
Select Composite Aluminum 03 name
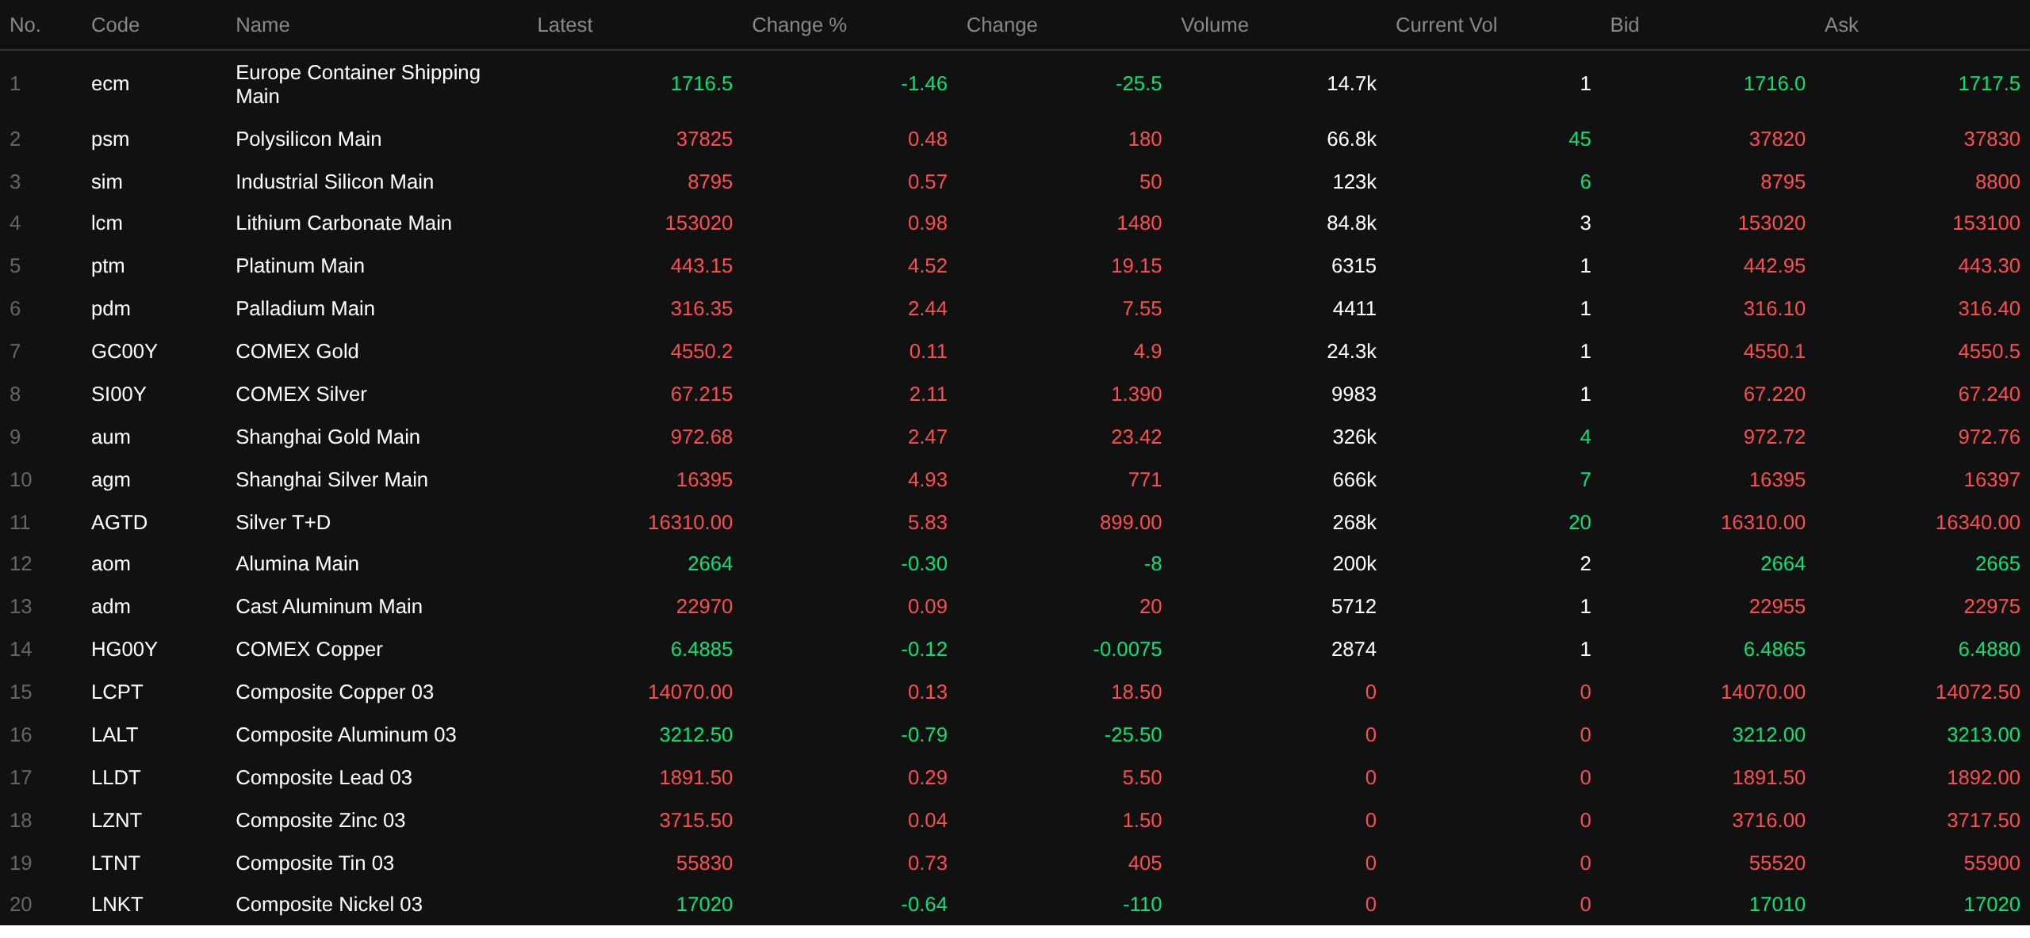(x=346, y=735)
